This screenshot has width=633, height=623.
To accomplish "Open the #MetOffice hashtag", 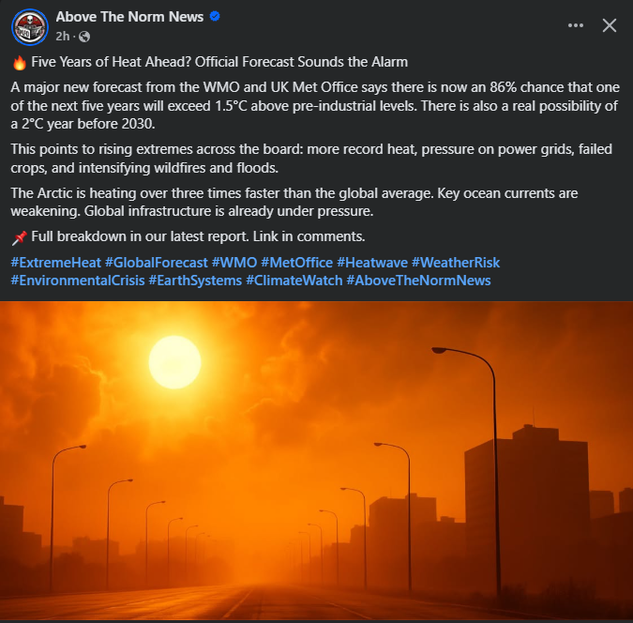I will coord(296,263).
